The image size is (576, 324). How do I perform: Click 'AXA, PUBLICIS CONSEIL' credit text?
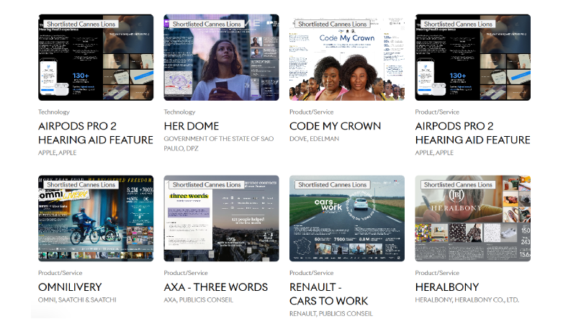pyautogui.click(x=199, y=300)
